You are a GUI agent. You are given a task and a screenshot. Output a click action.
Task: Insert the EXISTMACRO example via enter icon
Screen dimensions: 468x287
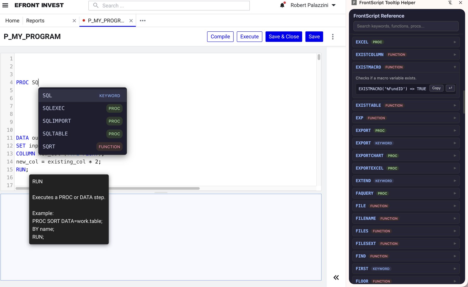pyautogui.click(x=450, y=88)
